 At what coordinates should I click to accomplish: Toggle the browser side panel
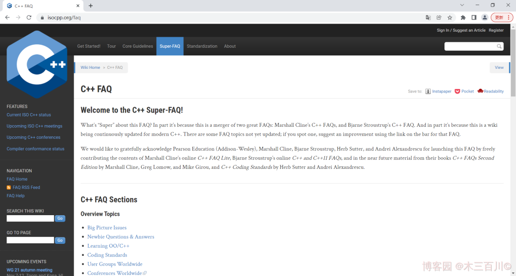click(474, 18)
